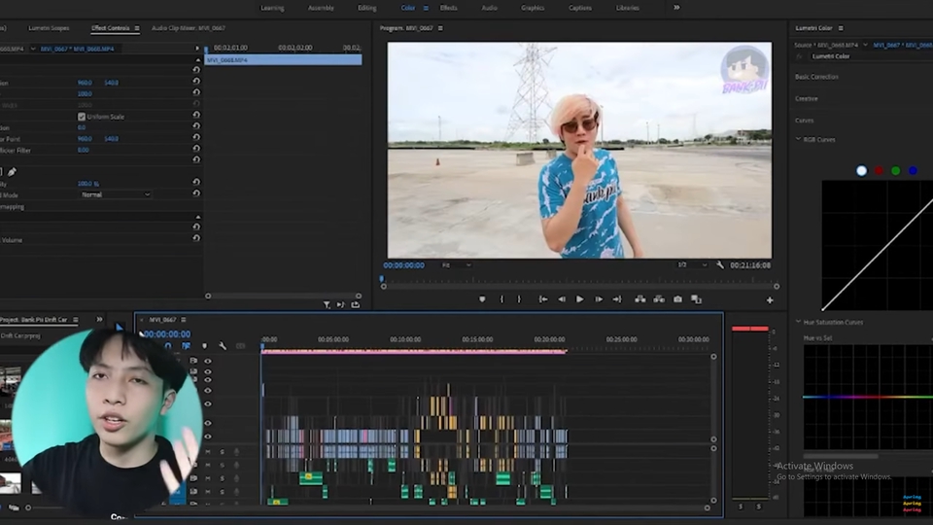Toggle the Uniform Scale checkbox
933x525 pixels.
pos(82,117)
